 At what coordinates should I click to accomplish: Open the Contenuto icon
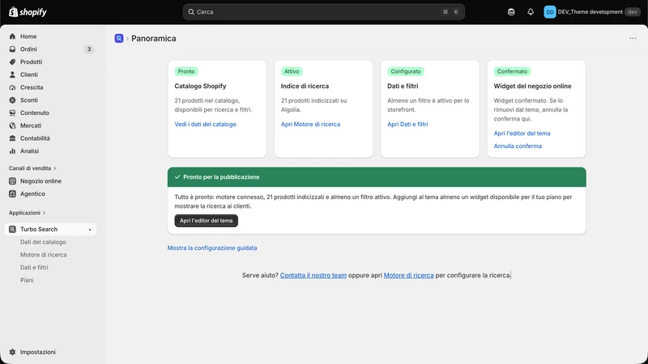(12, 112)
